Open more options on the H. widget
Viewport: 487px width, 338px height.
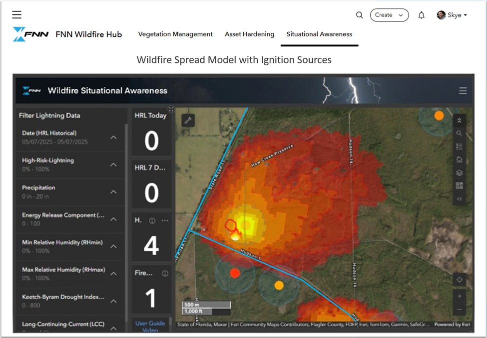pyautogui.click(x=165, y=220)
